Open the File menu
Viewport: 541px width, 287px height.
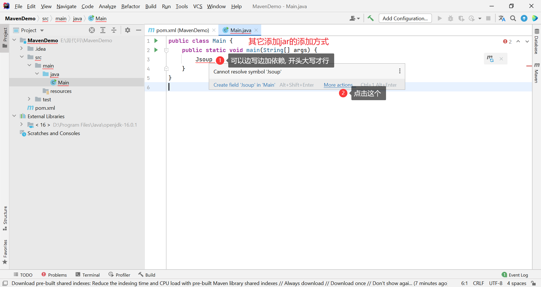coord(18,6)
